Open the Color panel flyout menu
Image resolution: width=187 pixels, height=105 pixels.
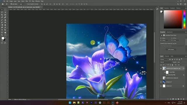pyautogui.click(x=186, y=8)
